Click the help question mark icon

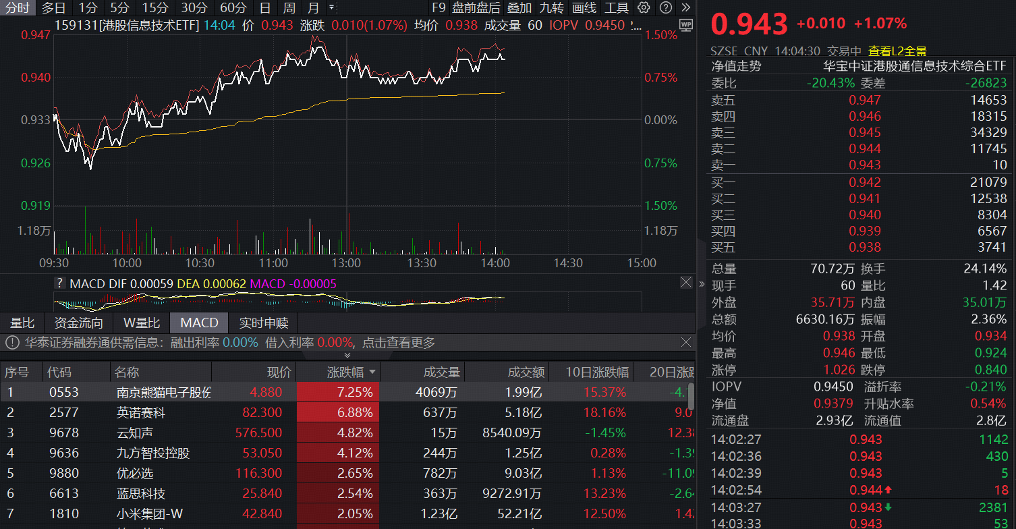point(665,8)
